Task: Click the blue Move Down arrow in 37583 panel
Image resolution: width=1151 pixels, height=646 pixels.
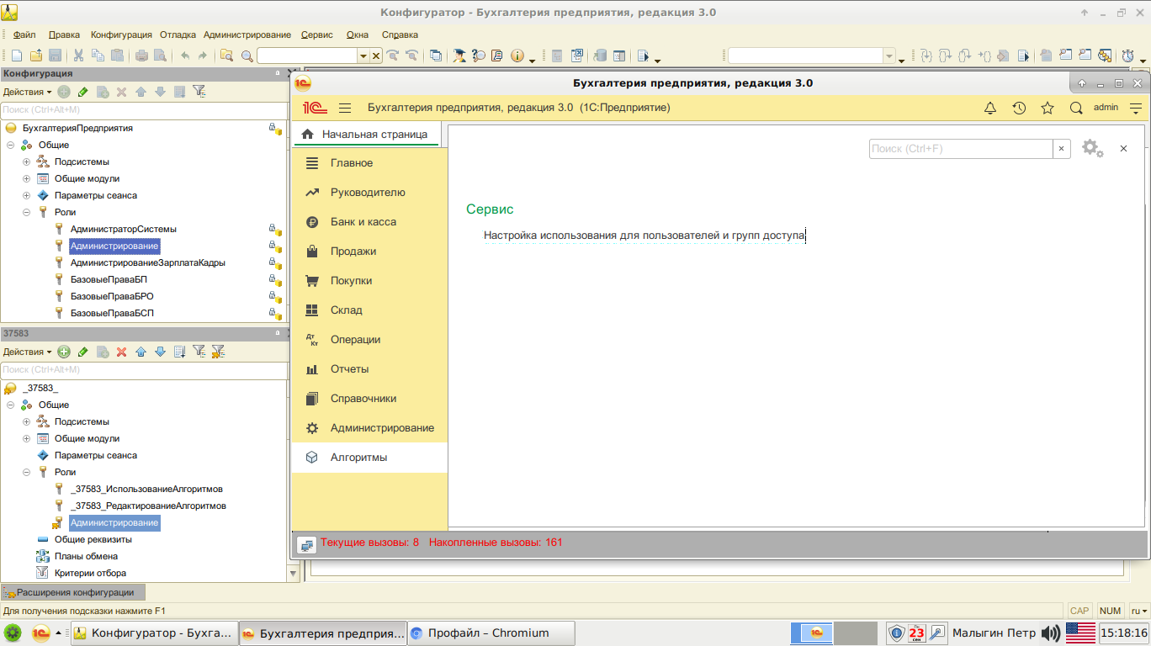Action: (x=160, y=352)
